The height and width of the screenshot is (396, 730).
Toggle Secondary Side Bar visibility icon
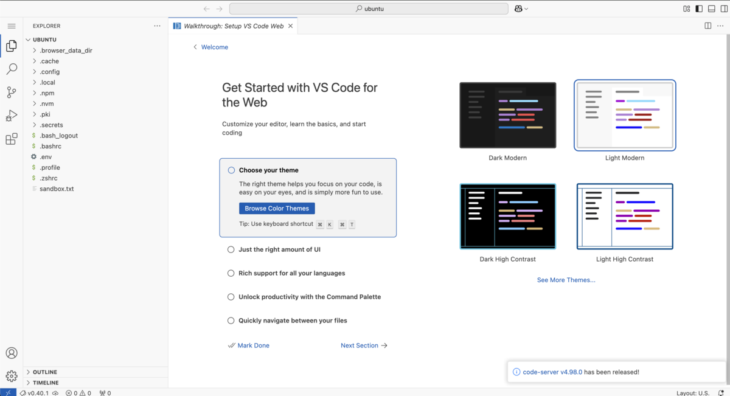[x=724, y=9]
